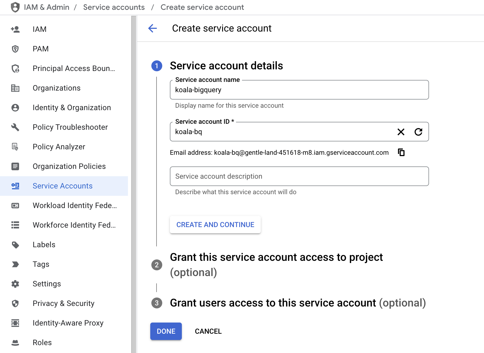Click the Labels tag icon

point(15,245)
